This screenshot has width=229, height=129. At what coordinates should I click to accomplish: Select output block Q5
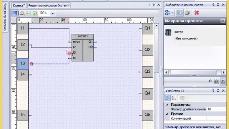(x=147, y=115)
